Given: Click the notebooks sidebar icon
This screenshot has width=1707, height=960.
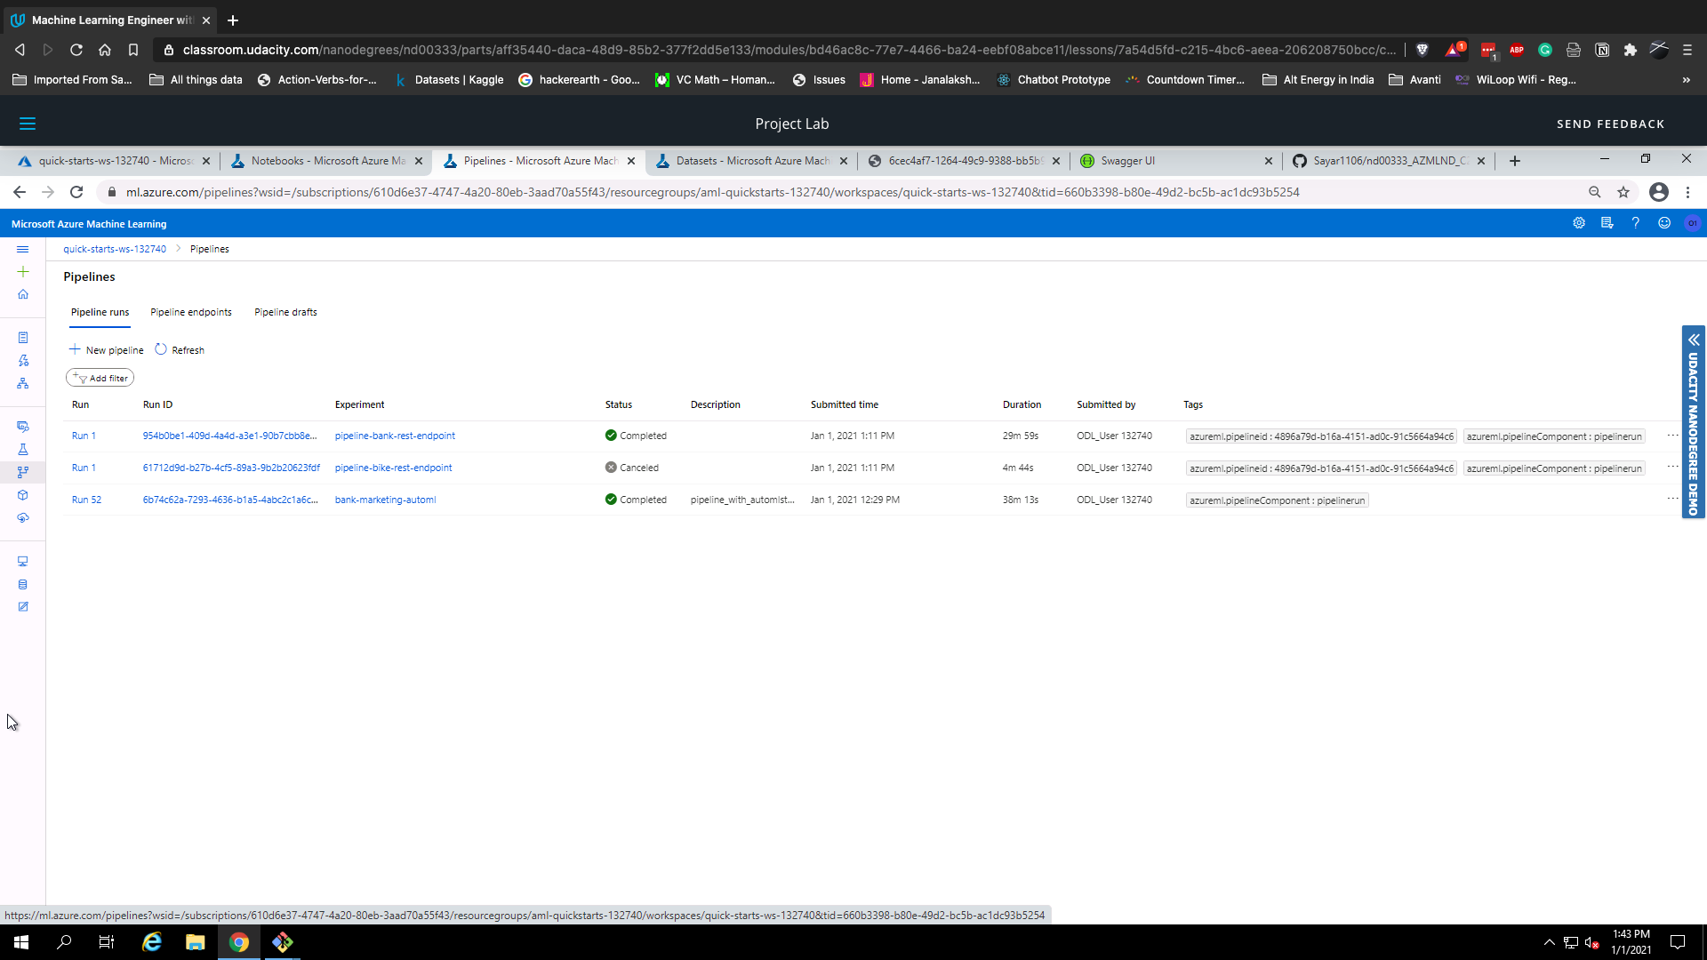Looking at the screenshot, I should point(23,338).
